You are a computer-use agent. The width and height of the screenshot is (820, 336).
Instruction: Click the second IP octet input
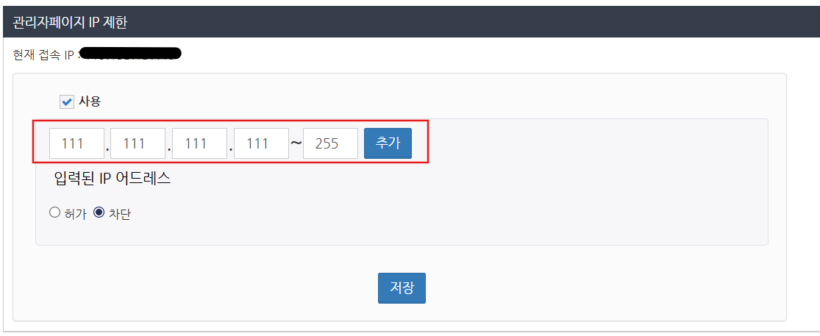(x=138, y=143)
